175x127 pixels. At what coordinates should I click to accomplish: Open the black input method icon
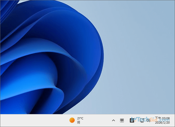[132, 120]
